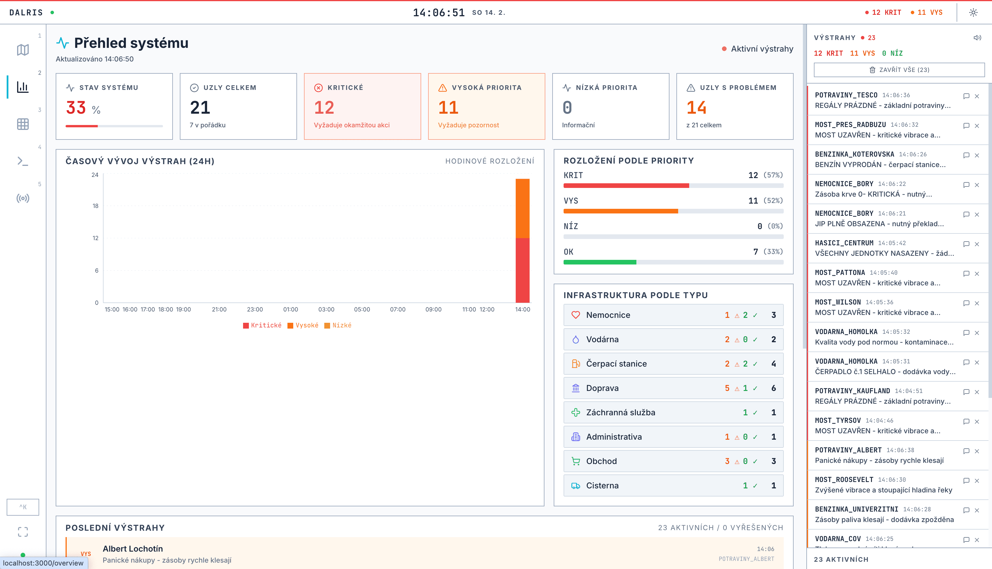This screenshot has height=569, width=992.
Task: Expand the Obchod infrastructure row
Action: coord(673,461)
